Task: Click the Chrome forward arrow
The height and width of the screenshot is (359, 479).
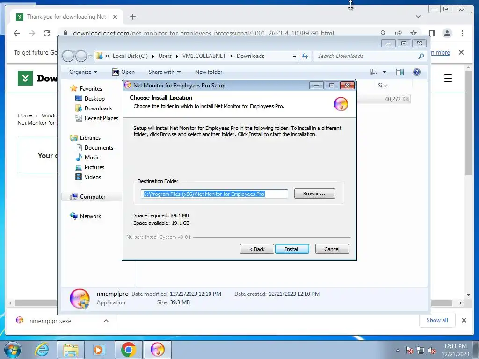Action: 32,33
